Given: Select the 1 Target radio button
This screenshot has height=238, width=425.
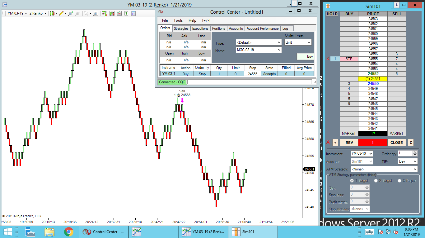Looking at the screenshot, I should [x=352, y=181].
